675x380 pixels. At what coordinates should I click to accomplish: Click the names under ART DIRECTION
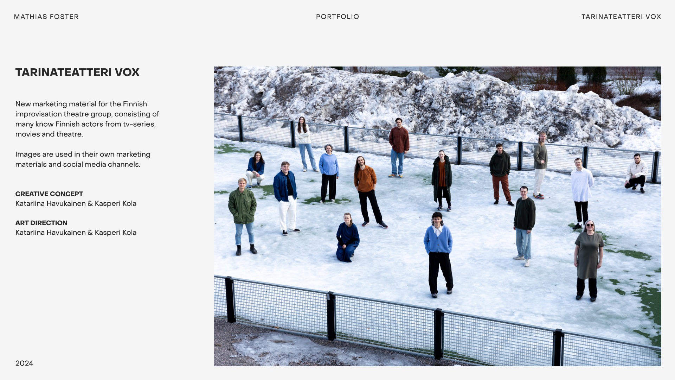[76, 233]
